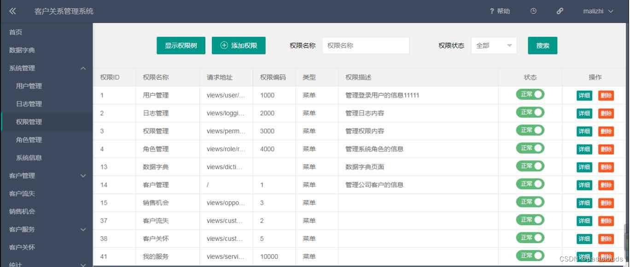
Task: Open 数据字典 in the sidebar
Action: 46,50
